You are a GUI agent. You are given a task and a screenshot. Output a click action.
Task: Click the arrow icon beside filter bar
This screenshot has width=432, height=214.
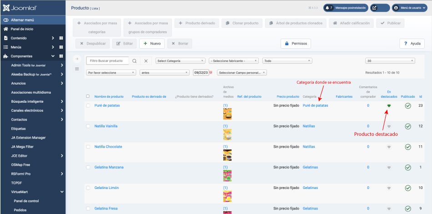point(77,59)
